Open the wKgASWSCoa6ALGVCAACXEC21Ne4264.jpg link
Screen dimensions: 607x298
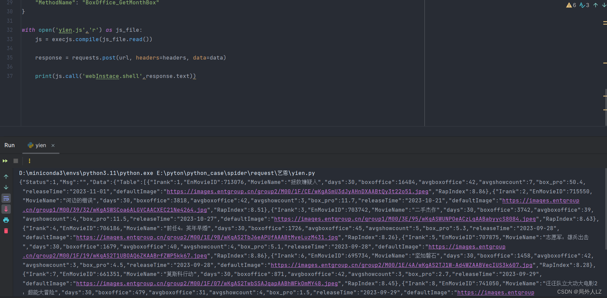(x=115, y=210)
